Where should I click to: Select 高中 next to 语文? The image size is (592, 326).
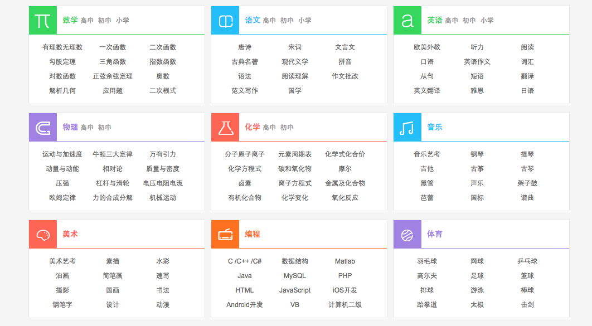click(x=269, y=21)
